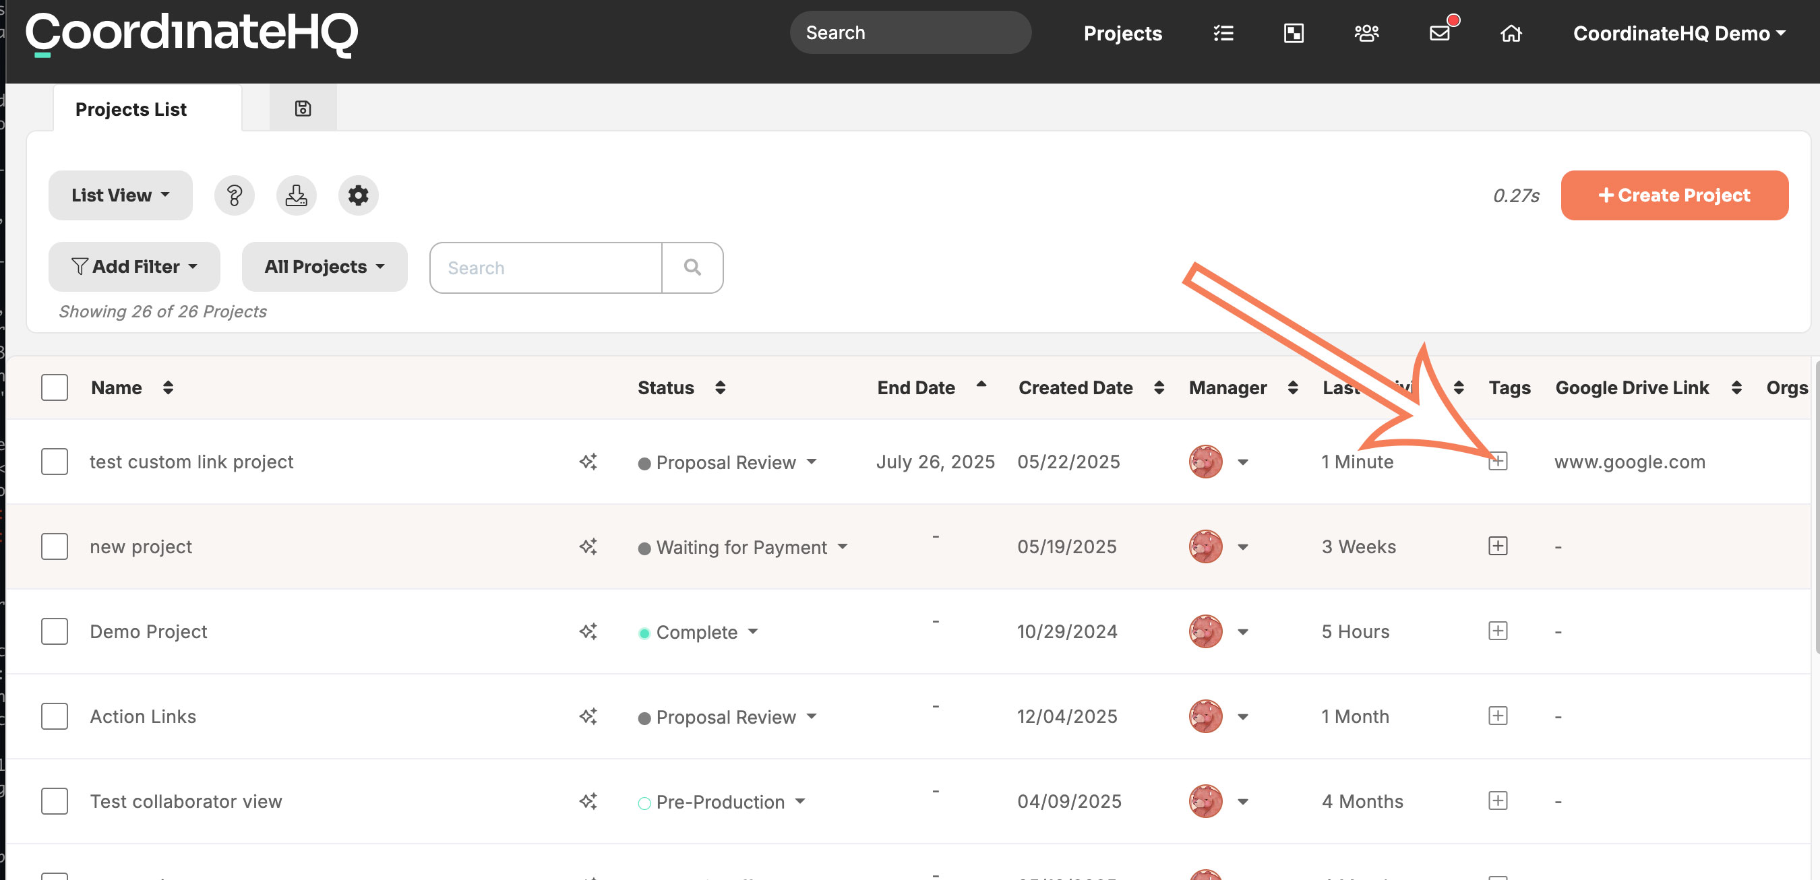
Task: Open manager dropdown for new project
Action: pyautogui.click(x=1243, y=547)
